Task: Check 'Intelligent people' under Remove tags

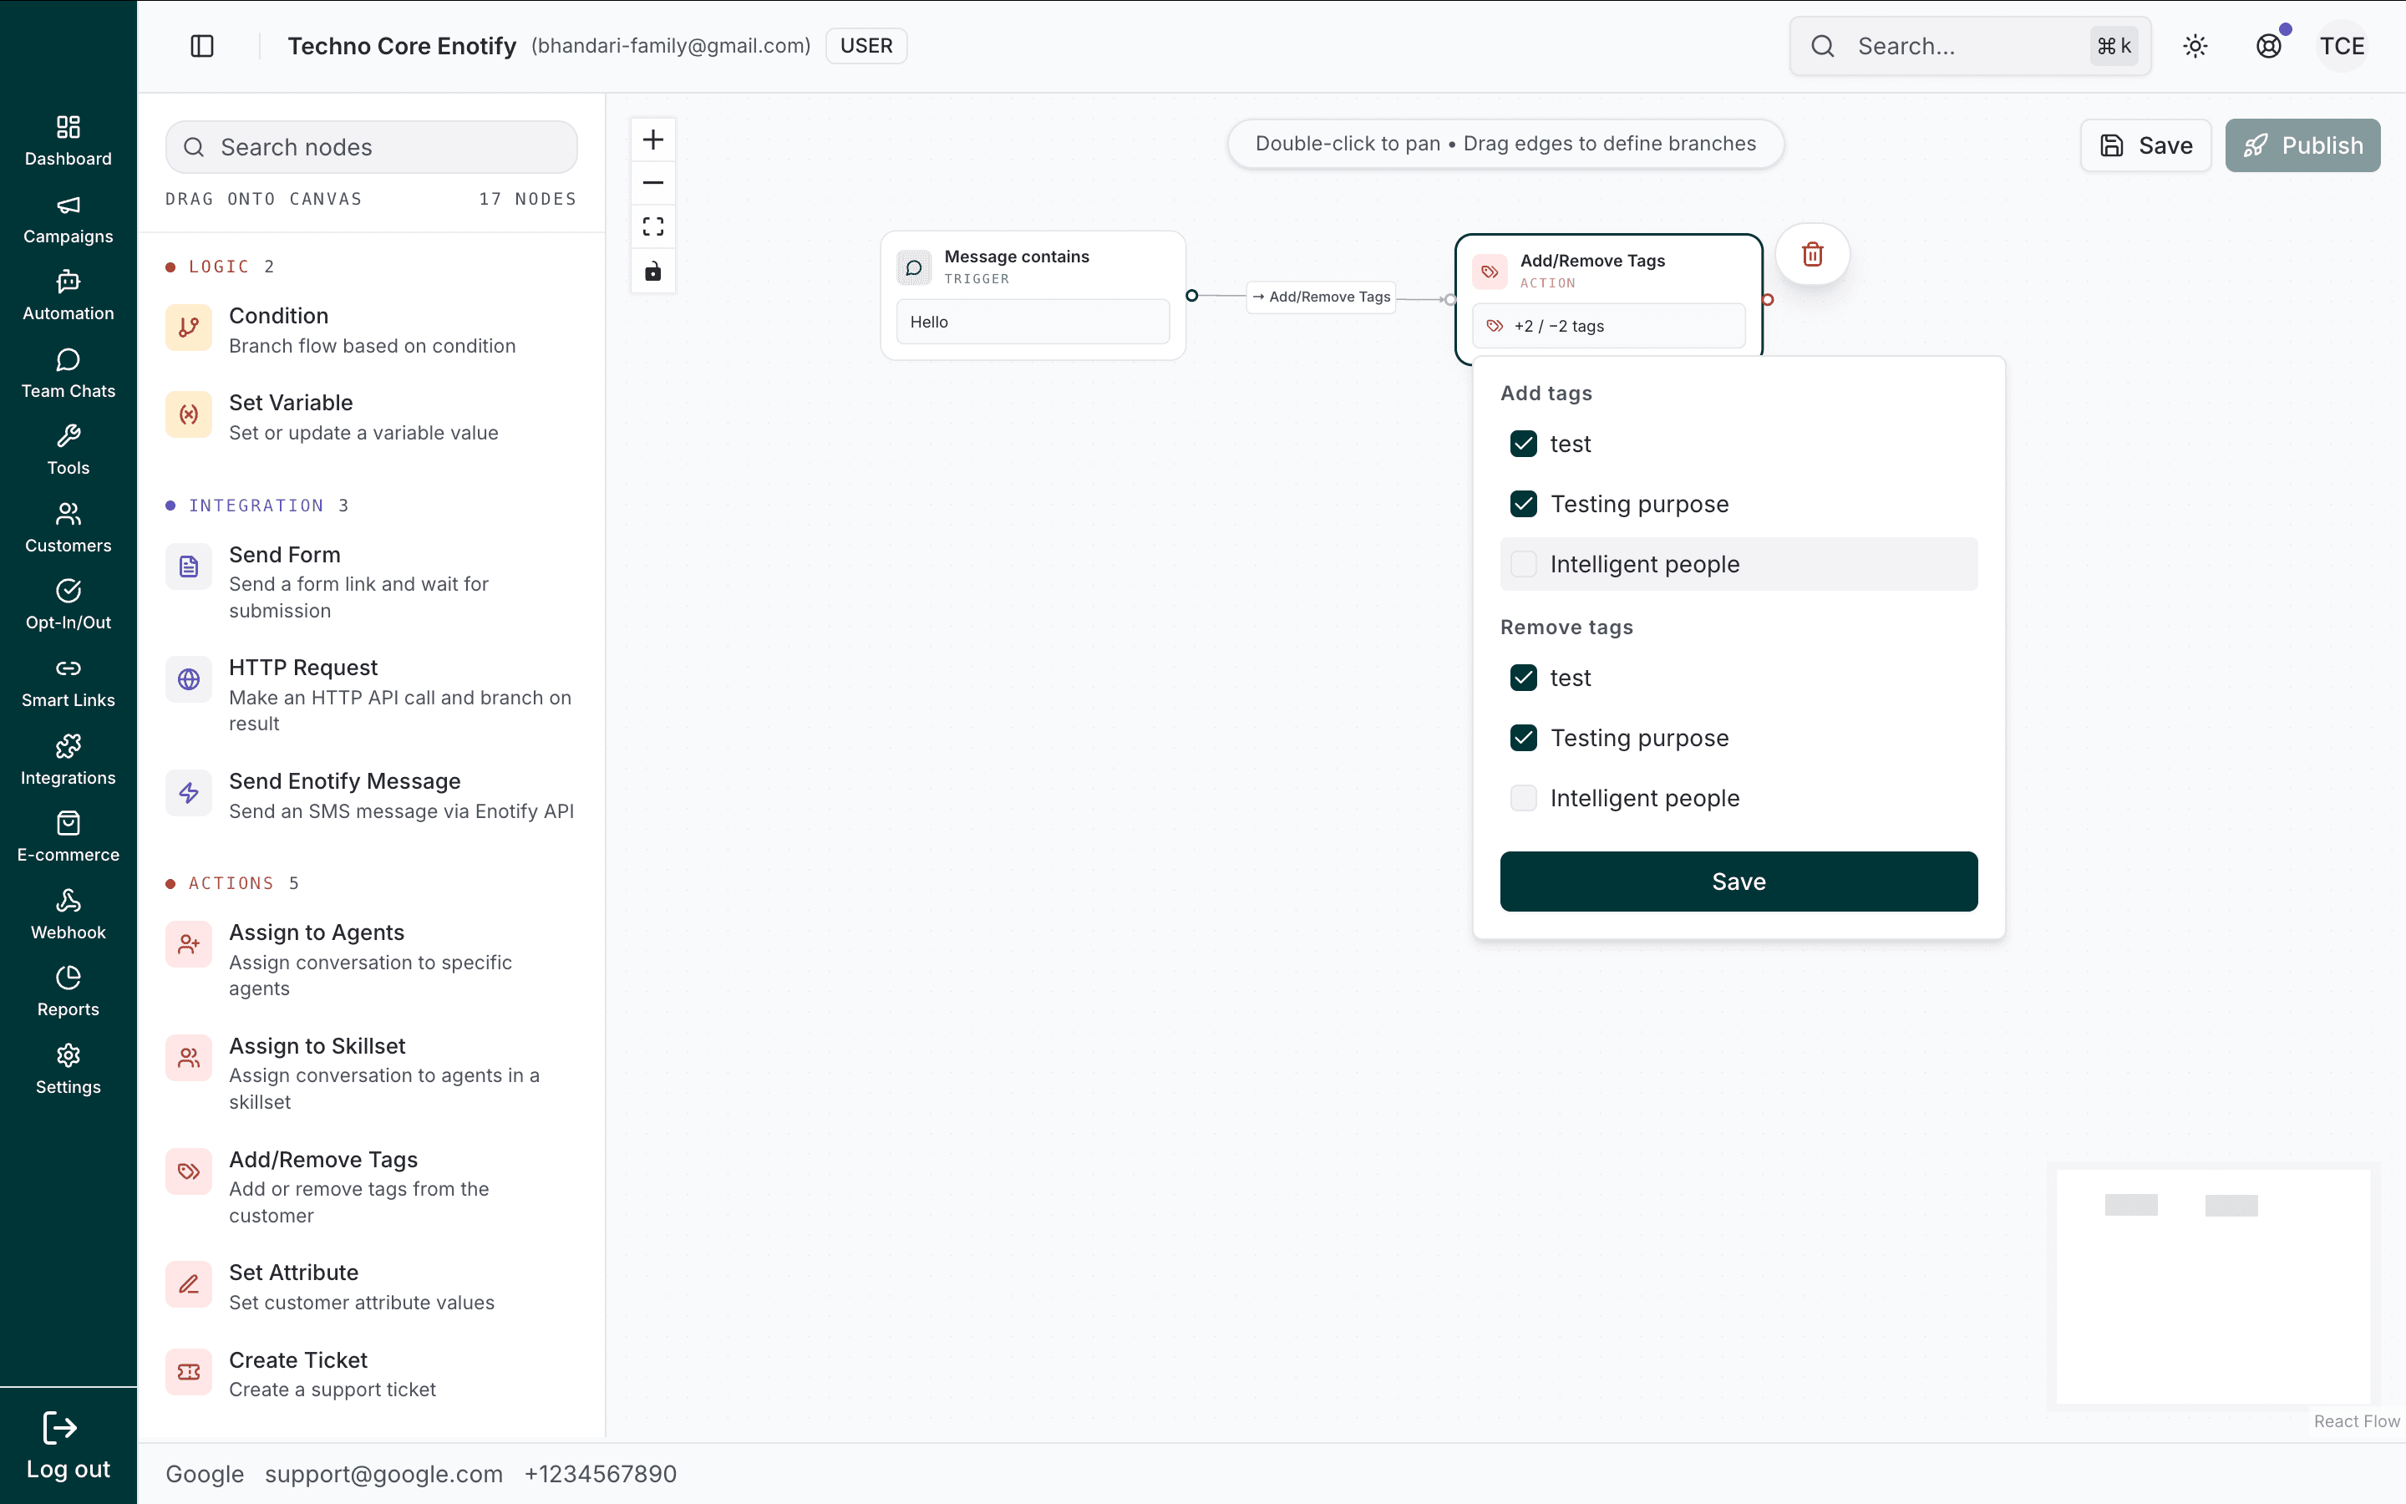Action: 1523,798
